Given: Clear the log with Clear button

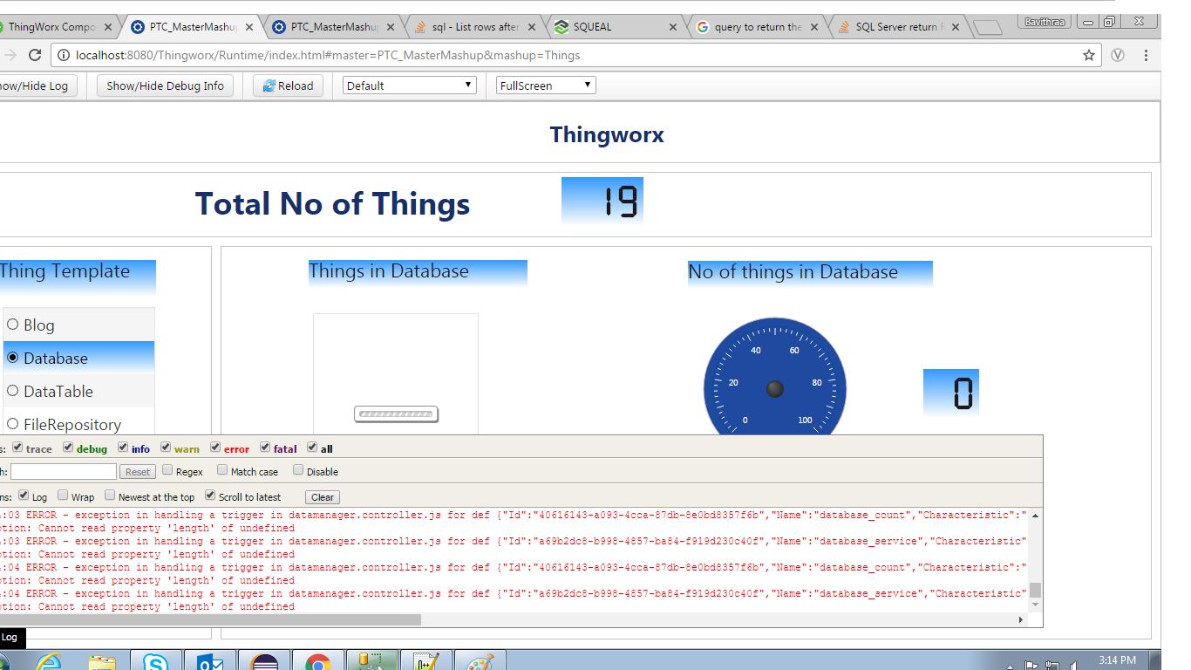Looking at the screenshot, I should (323, 497).
